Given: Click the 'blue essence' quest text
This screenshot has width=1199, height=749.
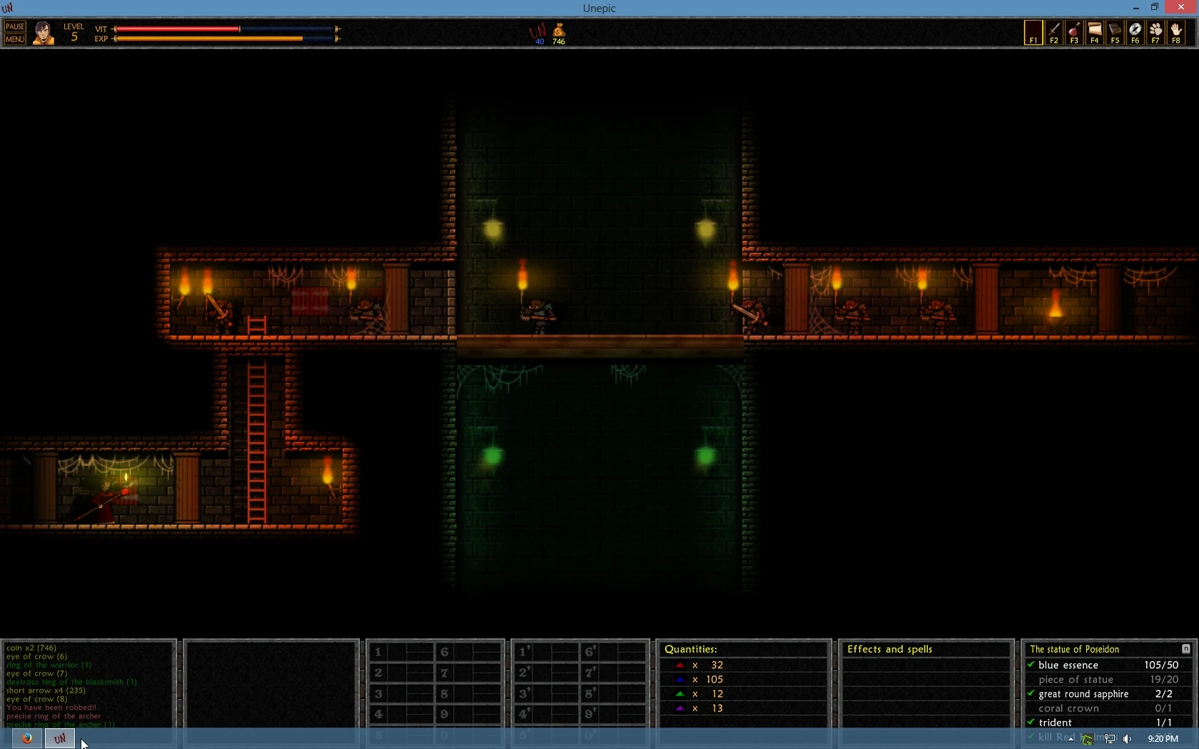Looking at the screenshot, I should 1068,665.
